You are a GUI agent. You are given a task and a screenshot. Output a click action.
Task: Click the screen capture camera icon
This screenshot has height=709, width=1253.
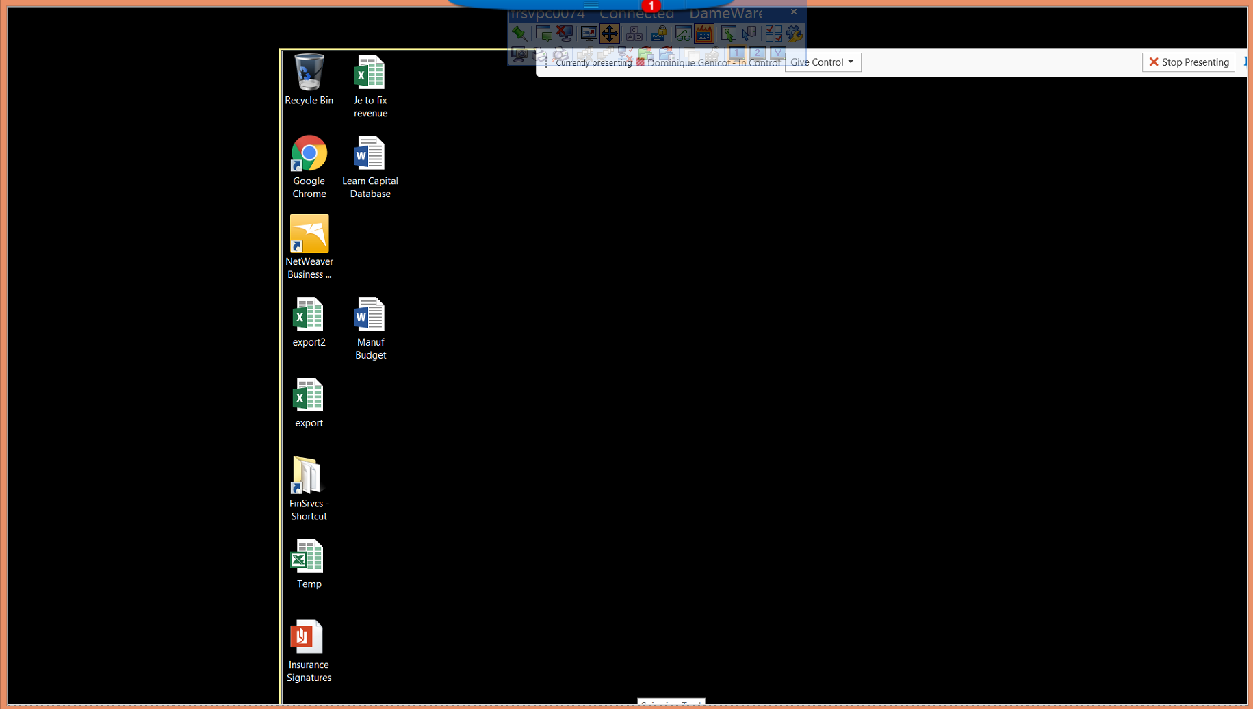pos(520,54)
